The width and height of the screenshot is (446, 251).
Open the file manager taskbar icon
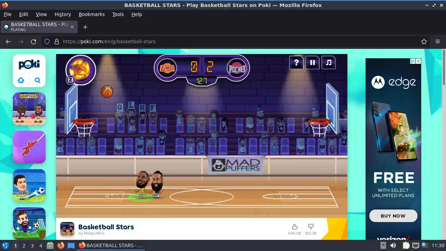tap(50, 245)
